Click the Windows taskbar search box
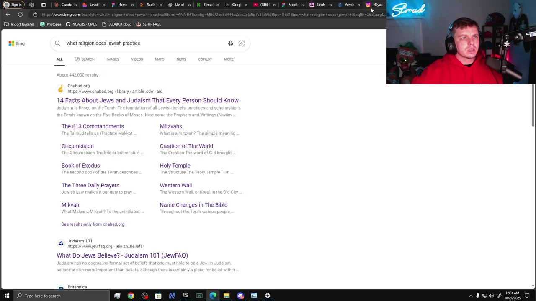The image size is (536, 301). coord(62,296)
